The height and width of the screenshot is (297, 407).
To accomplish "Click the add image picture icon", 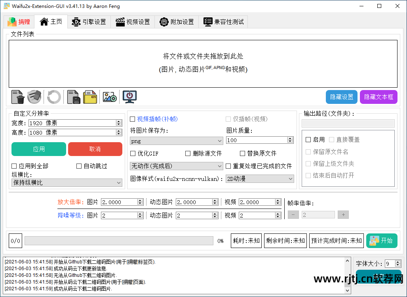I will (x=110, y=97).
